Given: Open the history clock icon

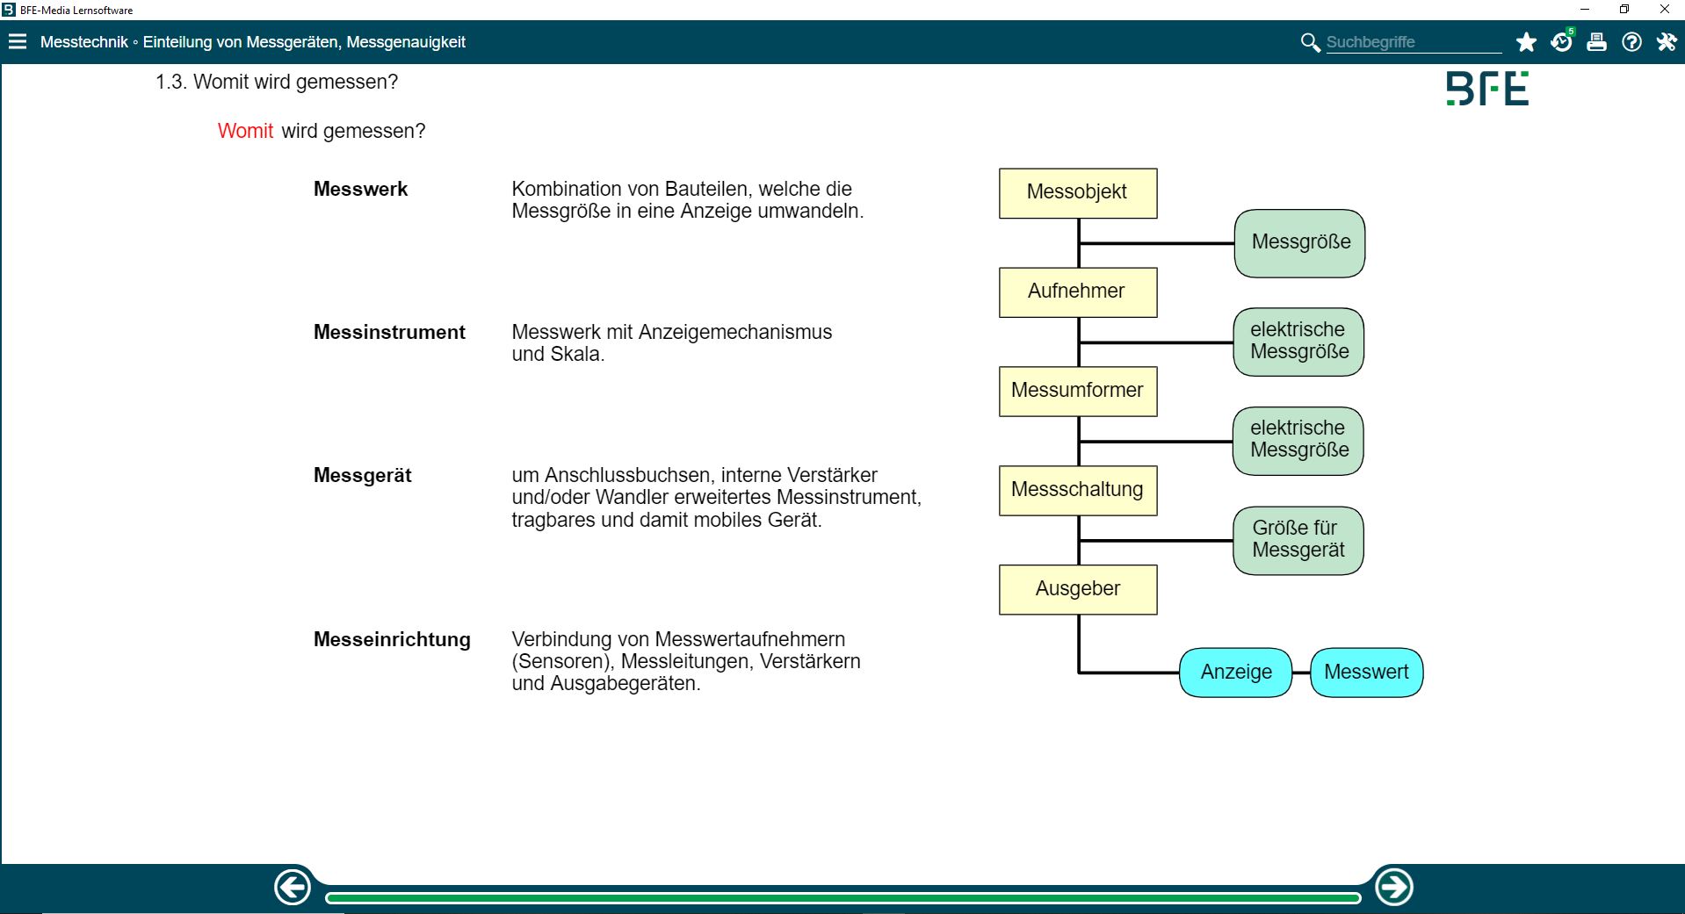Looking at the screenshot, I should (x=1561, y=42).
